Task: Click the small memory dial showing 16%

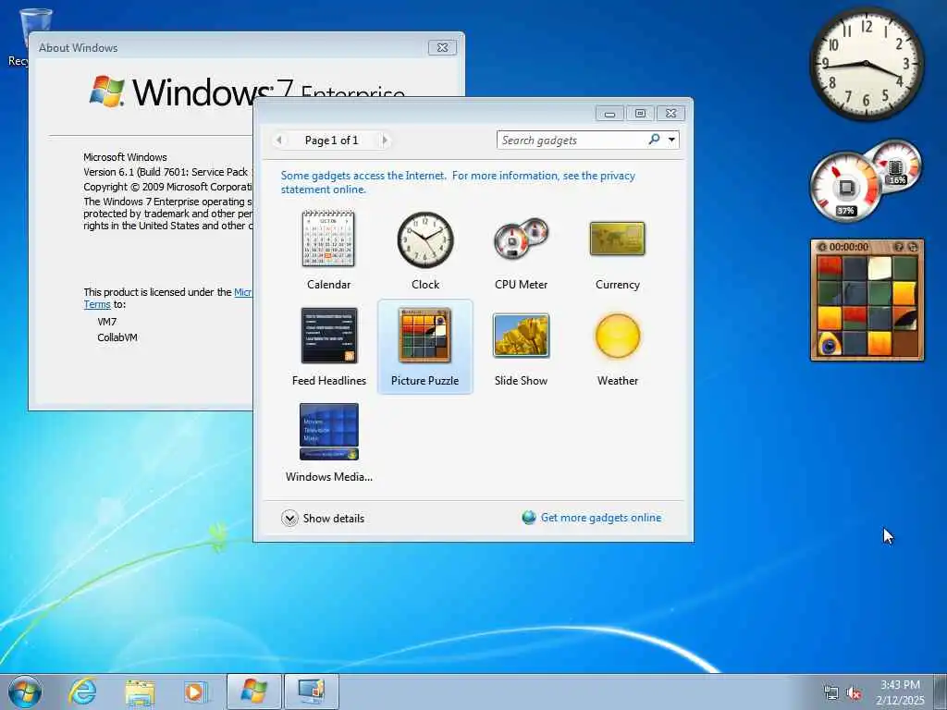Action: pos(897,165)
